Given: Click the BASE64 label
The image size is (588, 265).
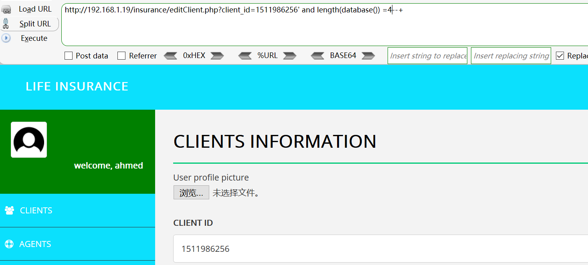Looking at the screenshot, I should [x=343, y=56].
